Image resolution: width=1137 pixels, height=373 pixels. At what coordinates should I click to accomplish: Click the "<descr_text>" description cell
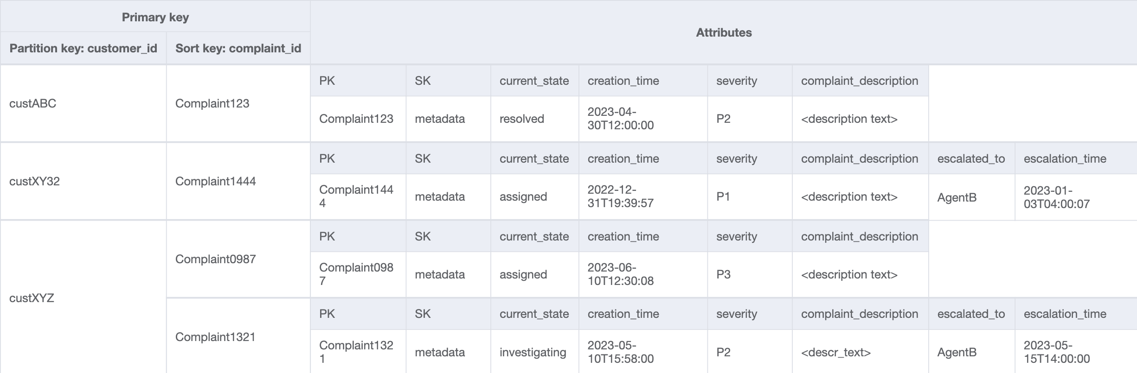835,352
